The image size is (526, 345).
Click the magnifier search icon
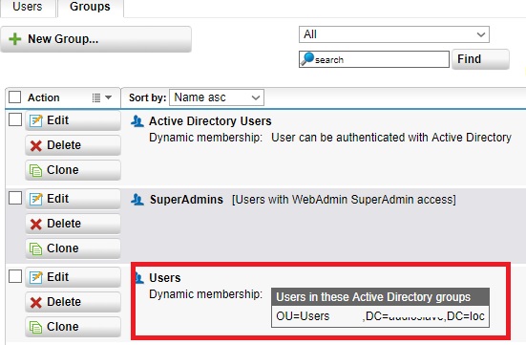(x=307, y=59)
